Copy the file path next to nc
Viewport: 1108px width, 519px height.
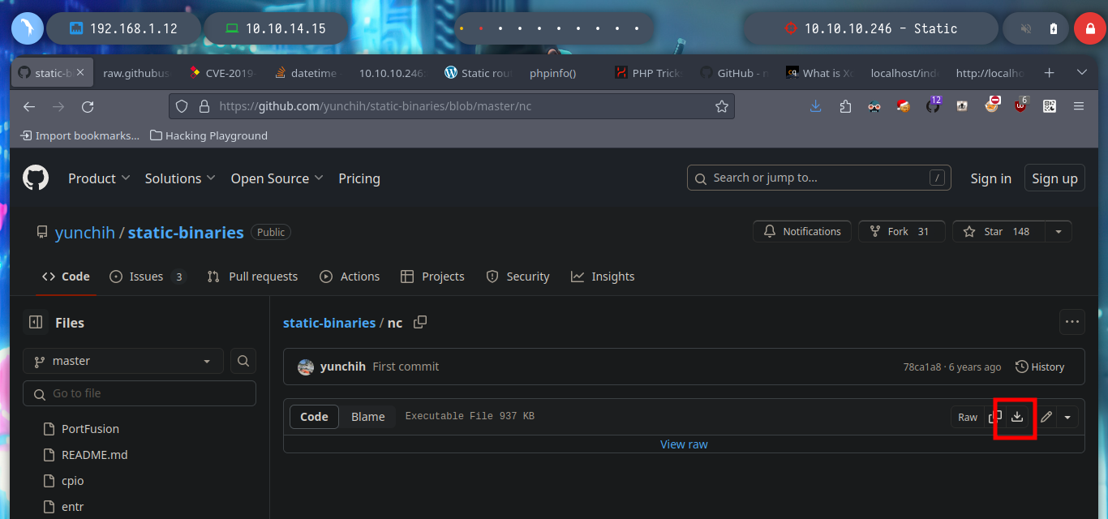pos(419,322)
